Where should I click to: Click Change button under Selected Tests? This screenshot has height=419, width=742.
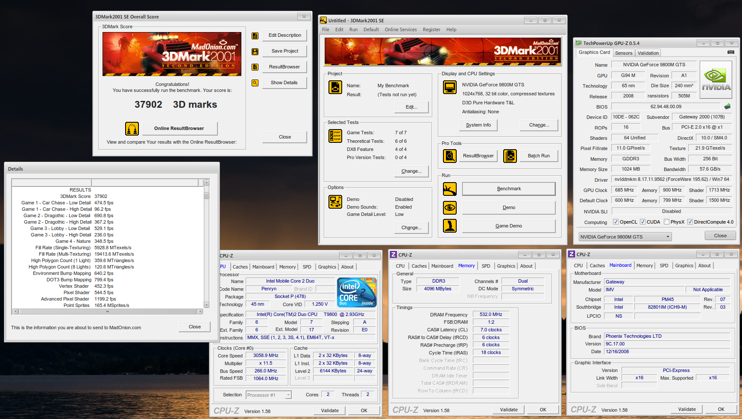(x=411, y=171)
